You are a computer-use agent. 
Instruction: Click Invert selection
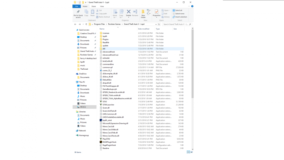coord(180,17)
